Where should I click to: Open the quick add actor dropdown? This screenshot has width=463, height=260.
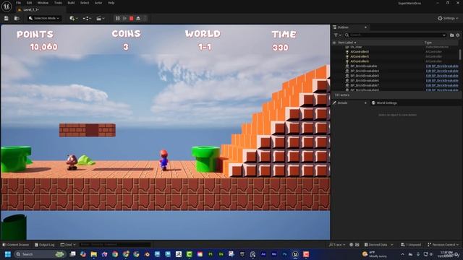click(x=74, y=18)
